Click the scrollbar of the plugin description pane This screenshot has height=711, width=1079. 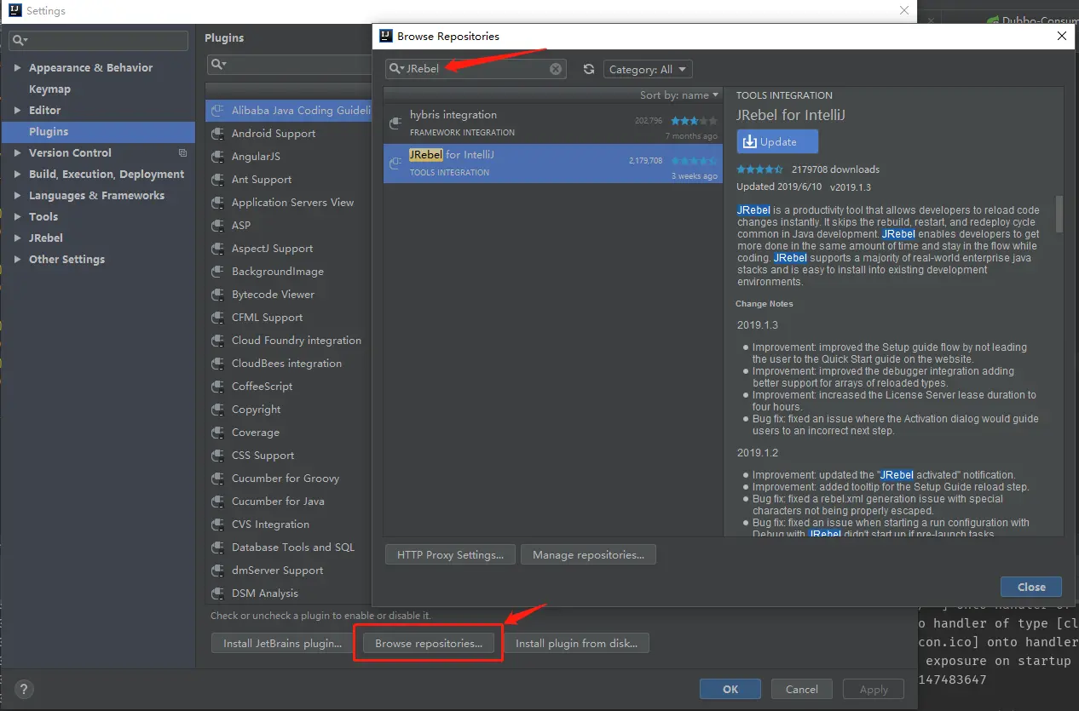click(1059, 214)
